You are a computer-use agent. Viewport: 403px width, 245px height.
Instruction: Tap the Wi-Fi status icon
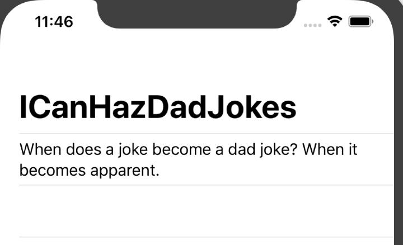pos(334,21)
